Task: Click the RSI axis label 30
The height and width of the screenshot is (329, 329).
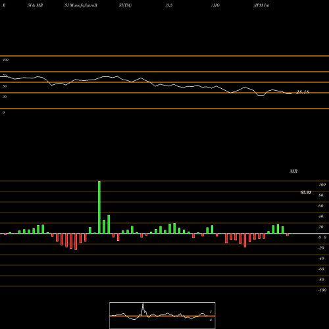Action: [5, 97]
